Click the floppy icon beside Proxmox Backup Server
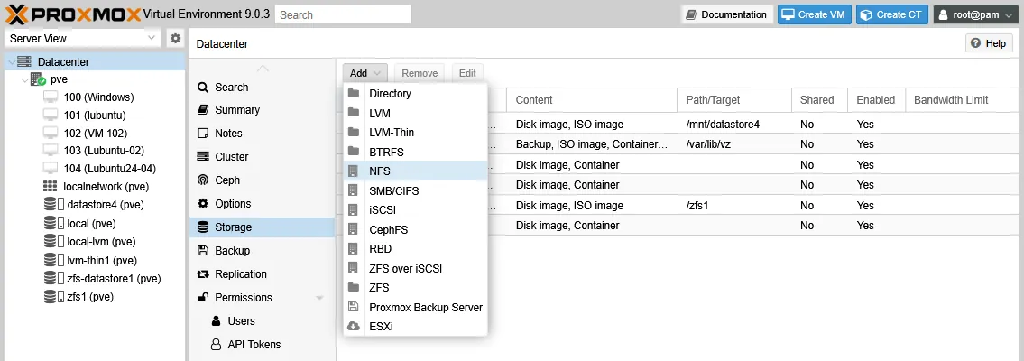Screen dimensions: 1024x361 click(354, 307)
